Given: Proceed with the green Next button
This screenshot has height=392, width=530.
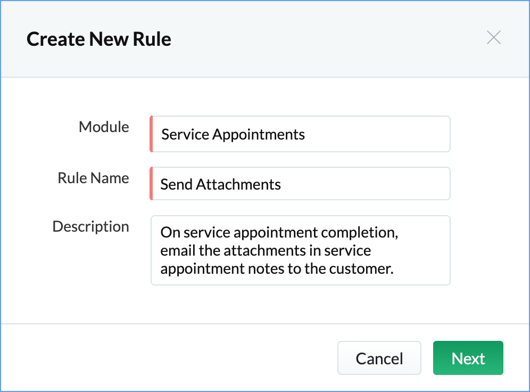Looking at the screenshot, I should click(x=468, y=358).
